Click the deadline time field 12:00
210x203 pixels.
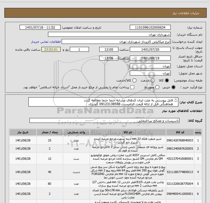[109, 49]
